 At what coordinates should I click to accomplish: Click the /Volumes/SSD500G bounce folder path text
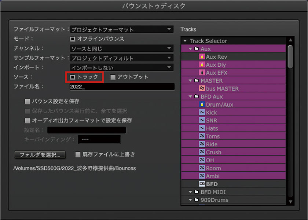click(x=75, y=168)
